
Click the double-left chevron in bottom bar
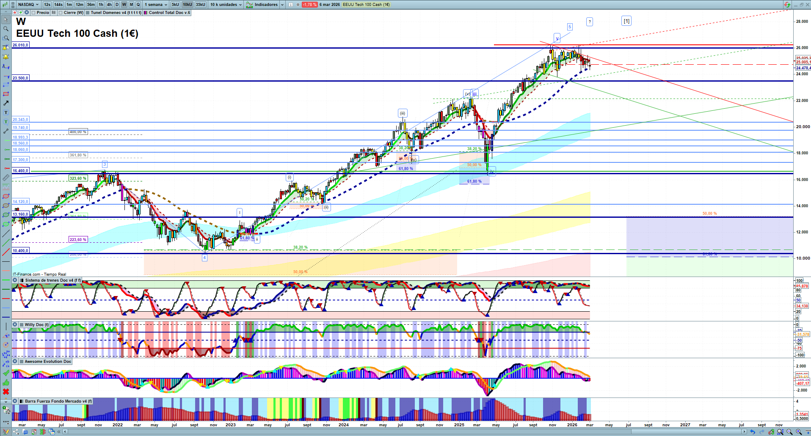click(x=59, y=432)
